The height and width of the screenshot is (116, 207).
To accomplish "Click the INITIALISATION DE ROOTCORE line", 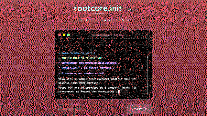I will tap(83, 58).
